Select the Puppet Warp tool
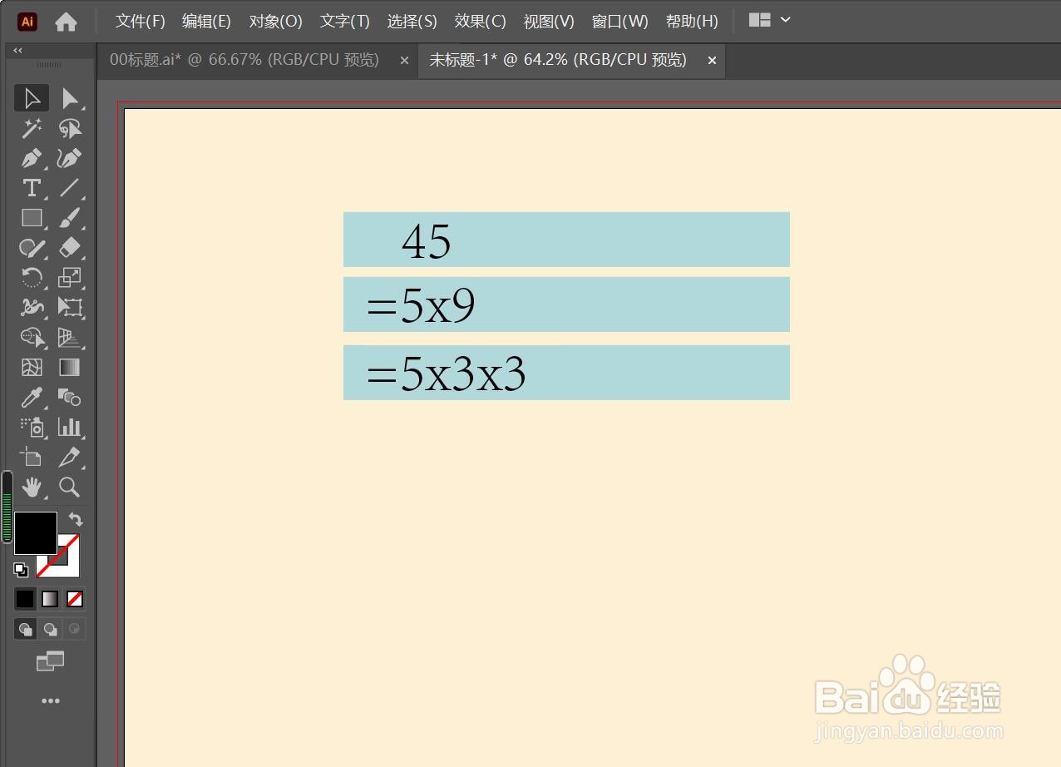This screenshot has height=767, width=1061. click(32, 308)
